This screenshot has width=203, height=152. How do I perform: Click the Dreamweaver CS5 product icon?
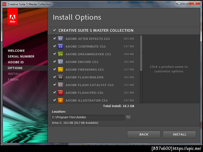pyautogui.click(x=60, y=54)
